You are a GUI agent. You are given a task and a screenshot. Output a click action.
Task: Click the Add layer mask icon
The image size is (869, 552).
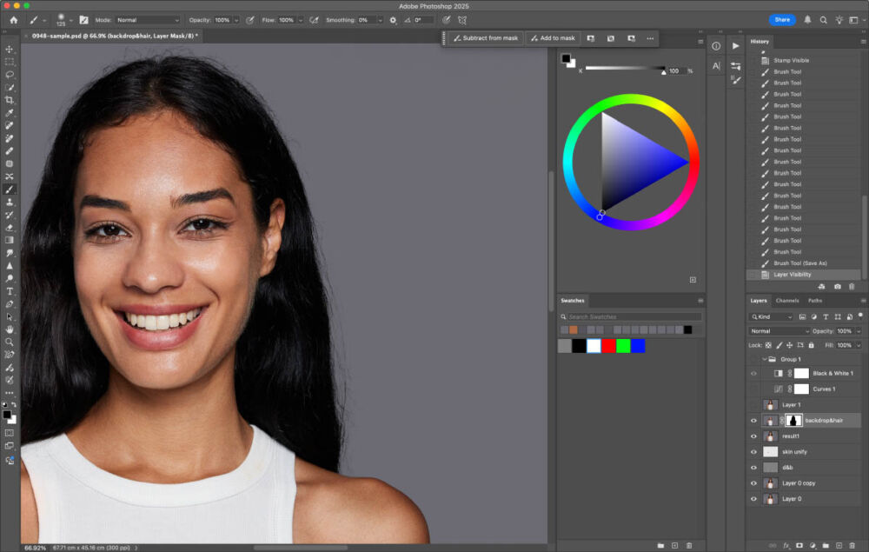(x=799, y=543)
